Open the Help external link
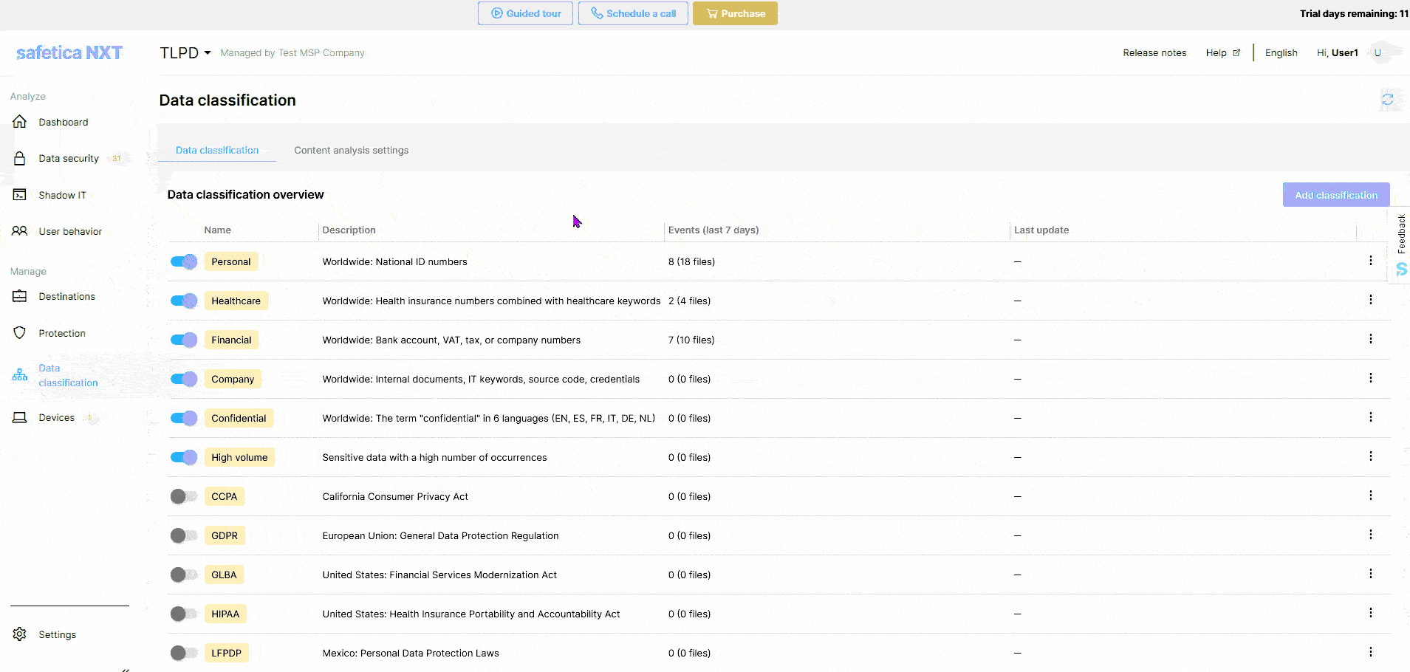This screenshot has width=1410, height=672. (x=1223, y=52)
